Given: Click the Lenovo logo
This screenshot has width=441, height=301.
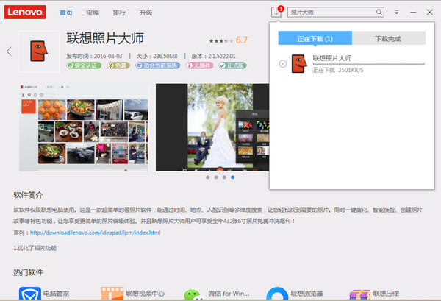Looking at the screenshot, I should (x=25, y=12).
